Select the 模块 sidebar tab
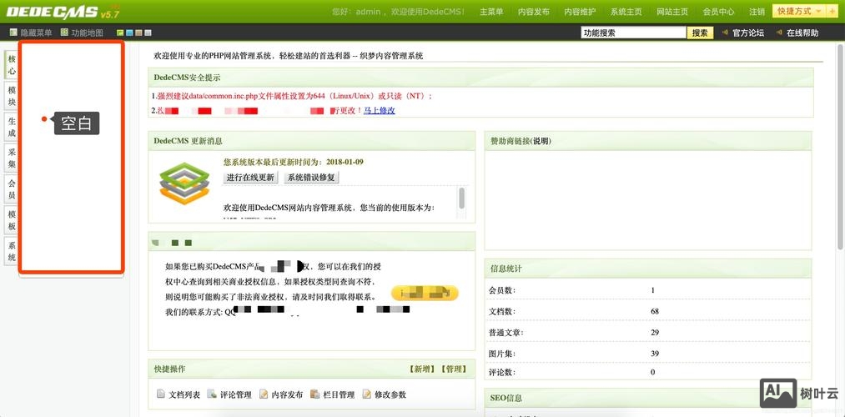 click(x=12, y=96)
